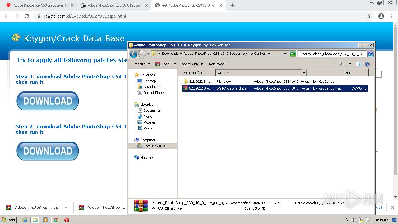Open a new Chrome tab

tap(233, 5)
